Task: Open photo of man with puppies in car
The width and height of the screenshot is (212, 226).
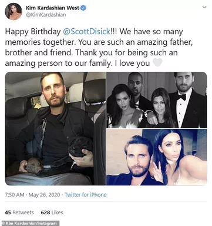Action: click(55, 128)
